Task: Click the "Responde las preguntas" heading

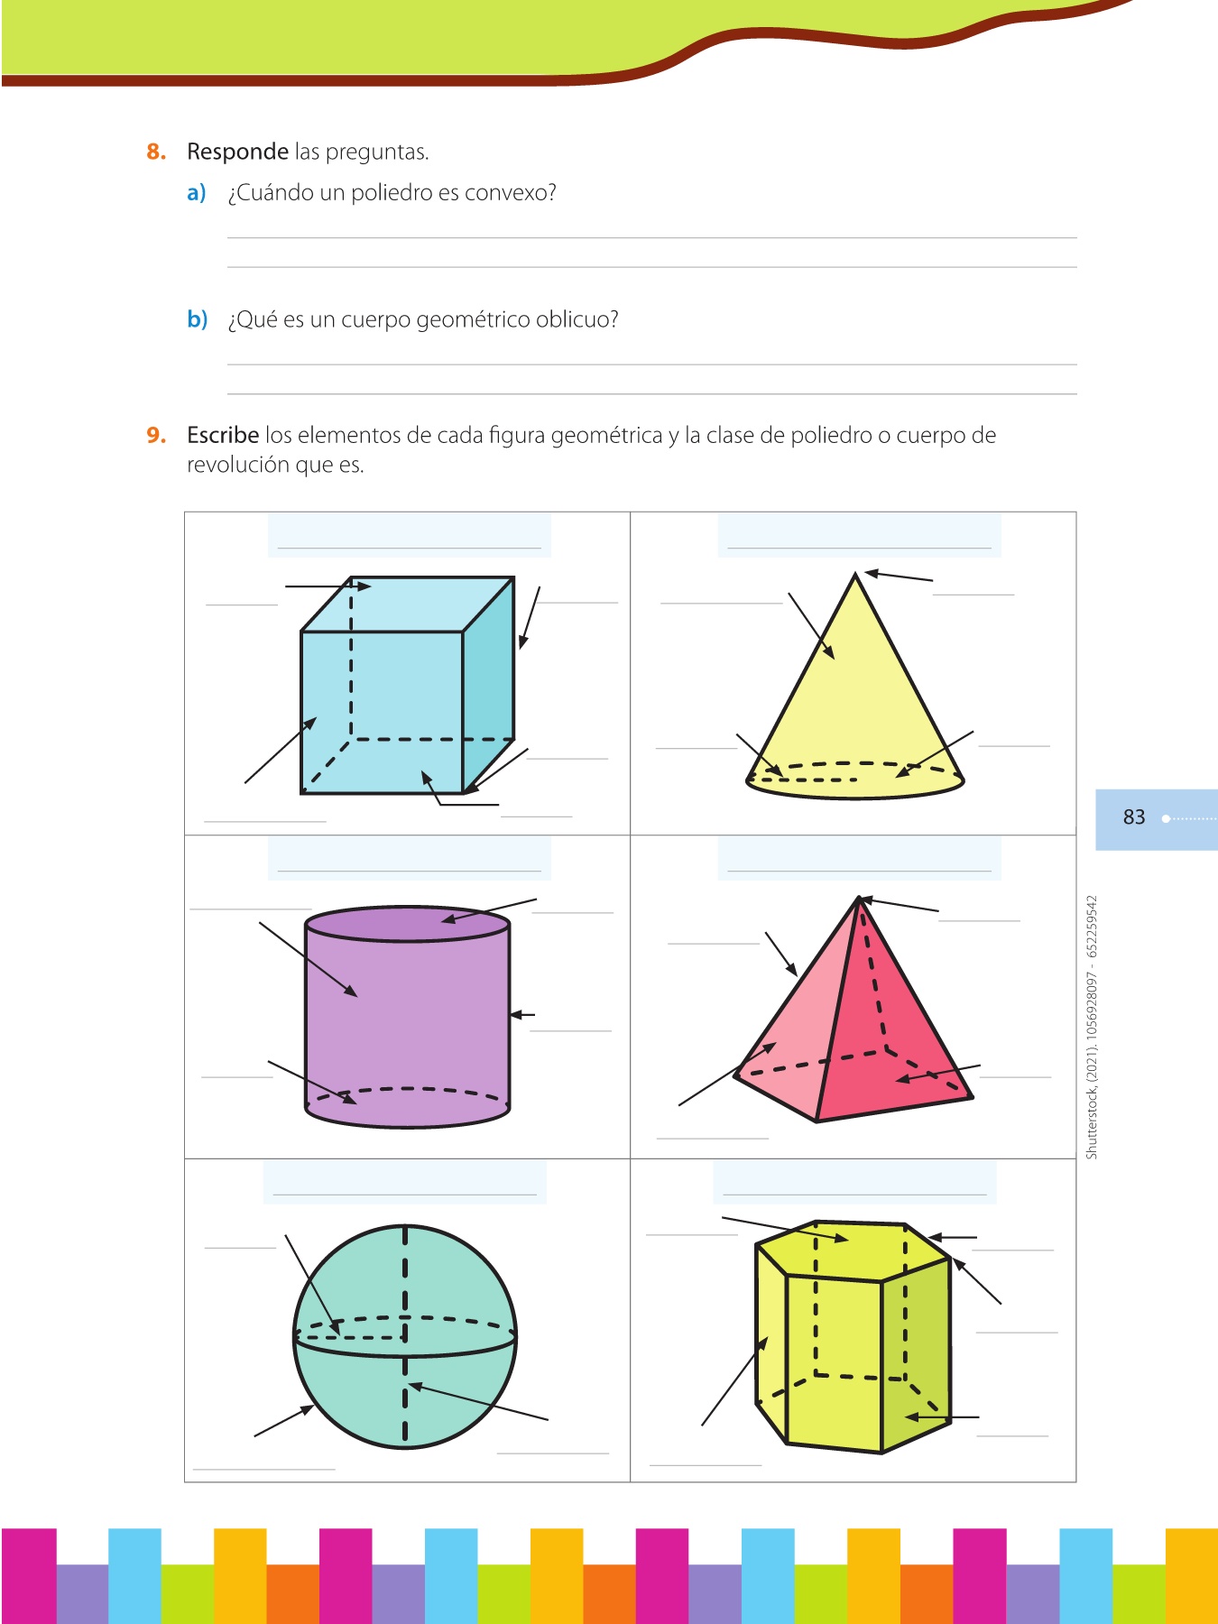Action: tap(307, 152)
